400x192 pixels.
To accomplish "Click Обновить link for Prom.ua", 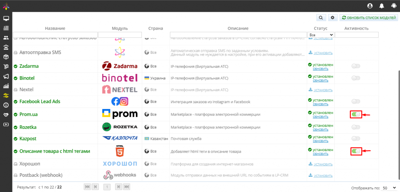I will click(321, 117).
